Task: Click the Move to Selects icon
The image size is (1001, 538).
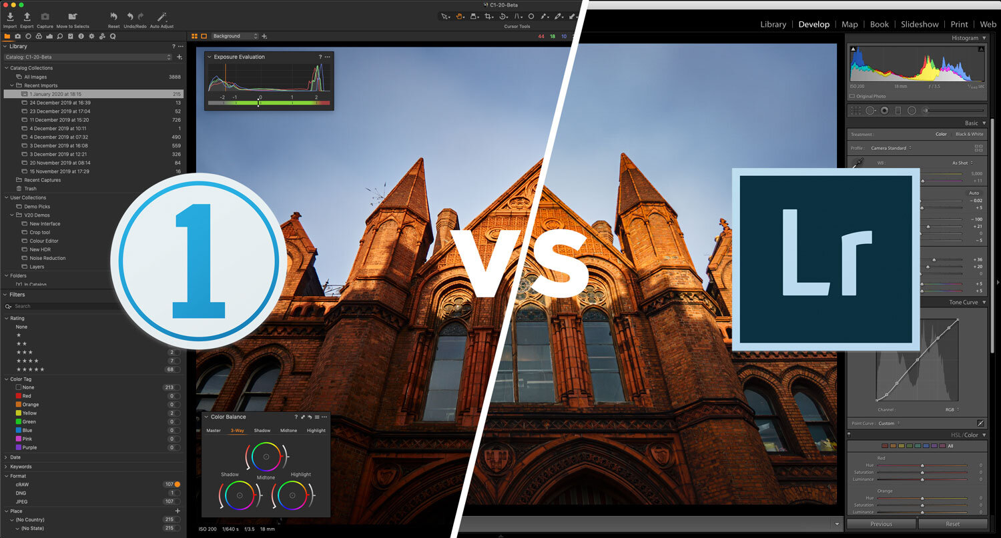Action: pyautogui.click(x=71, y=17)
